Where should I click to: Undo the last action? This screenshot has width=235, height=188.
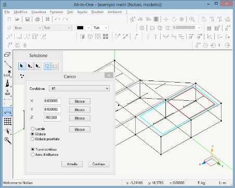[57, 19]
